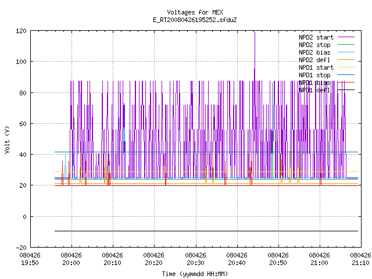Click the y-axis tick label 20

tap(23, 186)
